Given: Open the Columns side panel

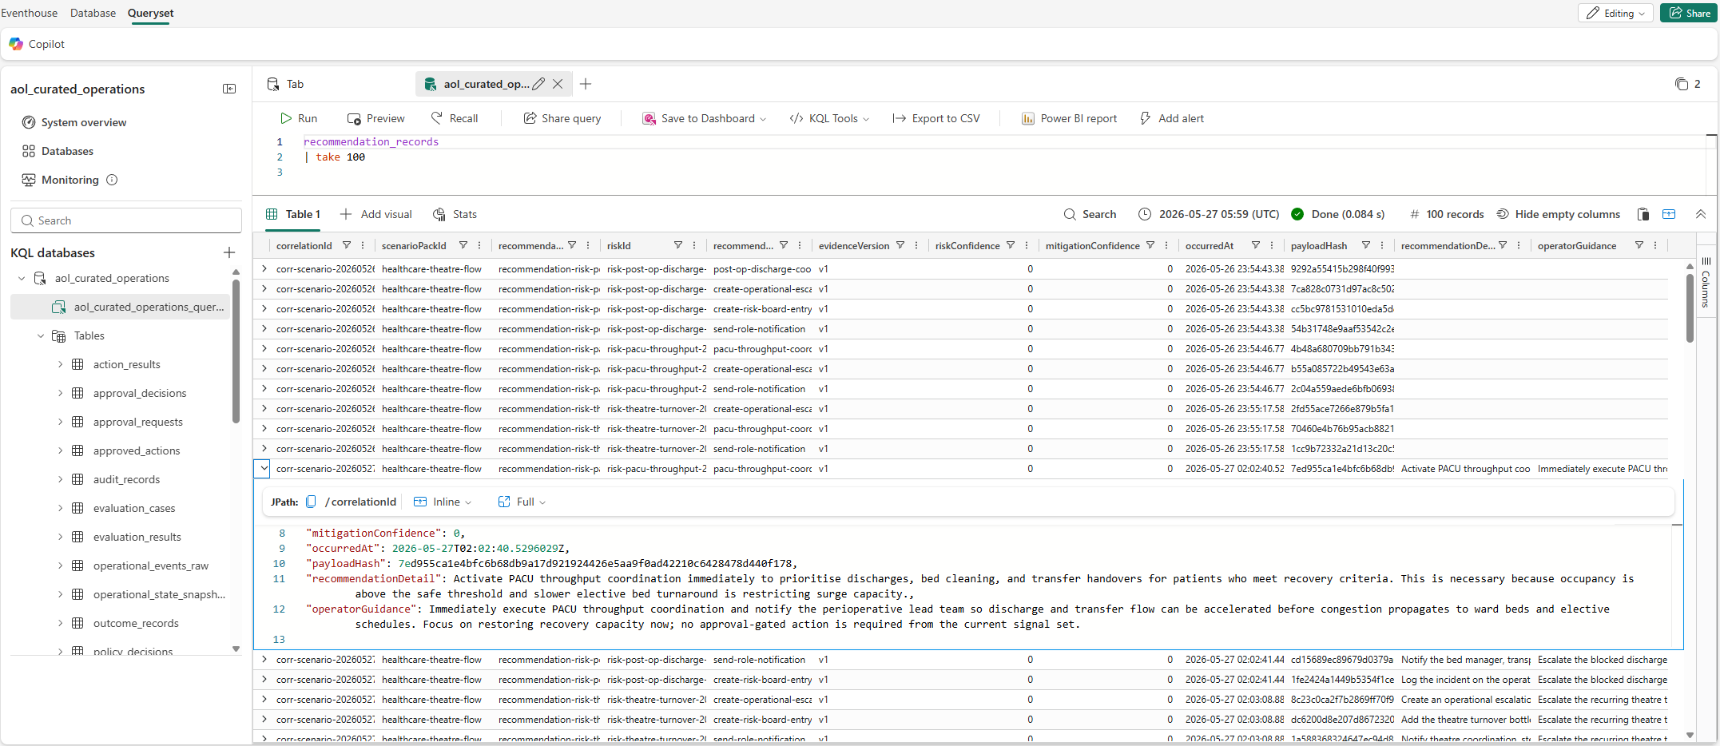Looking at the screenshot, I should [1706, 283].
